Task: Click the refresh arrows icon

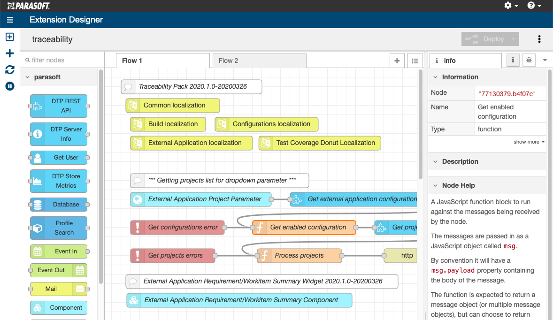Action: point(10,70)
